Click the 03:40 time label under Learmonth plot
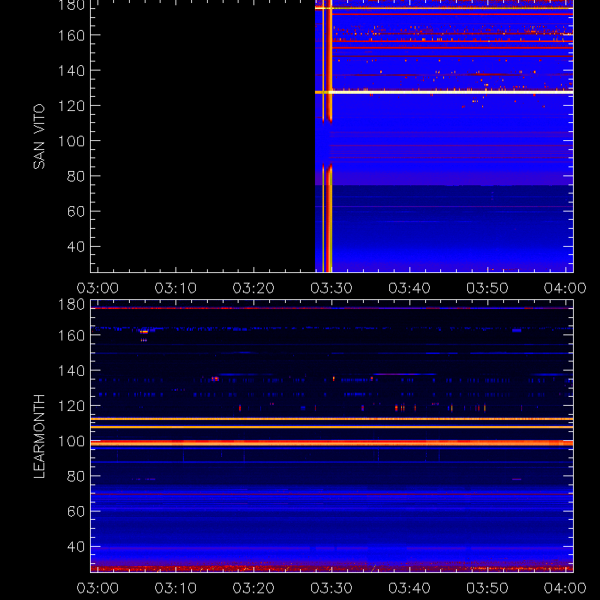 click(409, 588)
